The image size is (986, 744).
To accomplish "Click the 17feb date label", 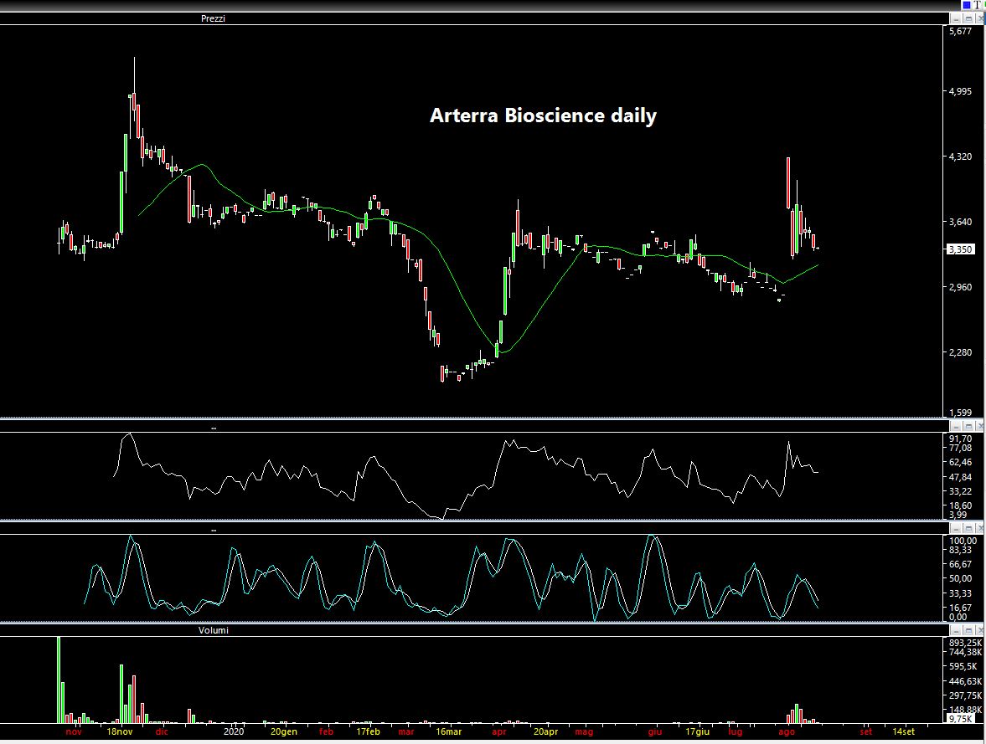I will coord(368,732).
